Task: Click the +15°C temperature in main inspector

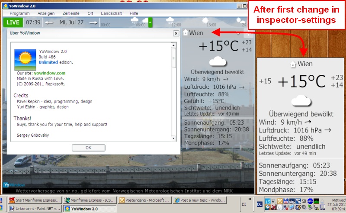Action: click(x=218, y=46)
